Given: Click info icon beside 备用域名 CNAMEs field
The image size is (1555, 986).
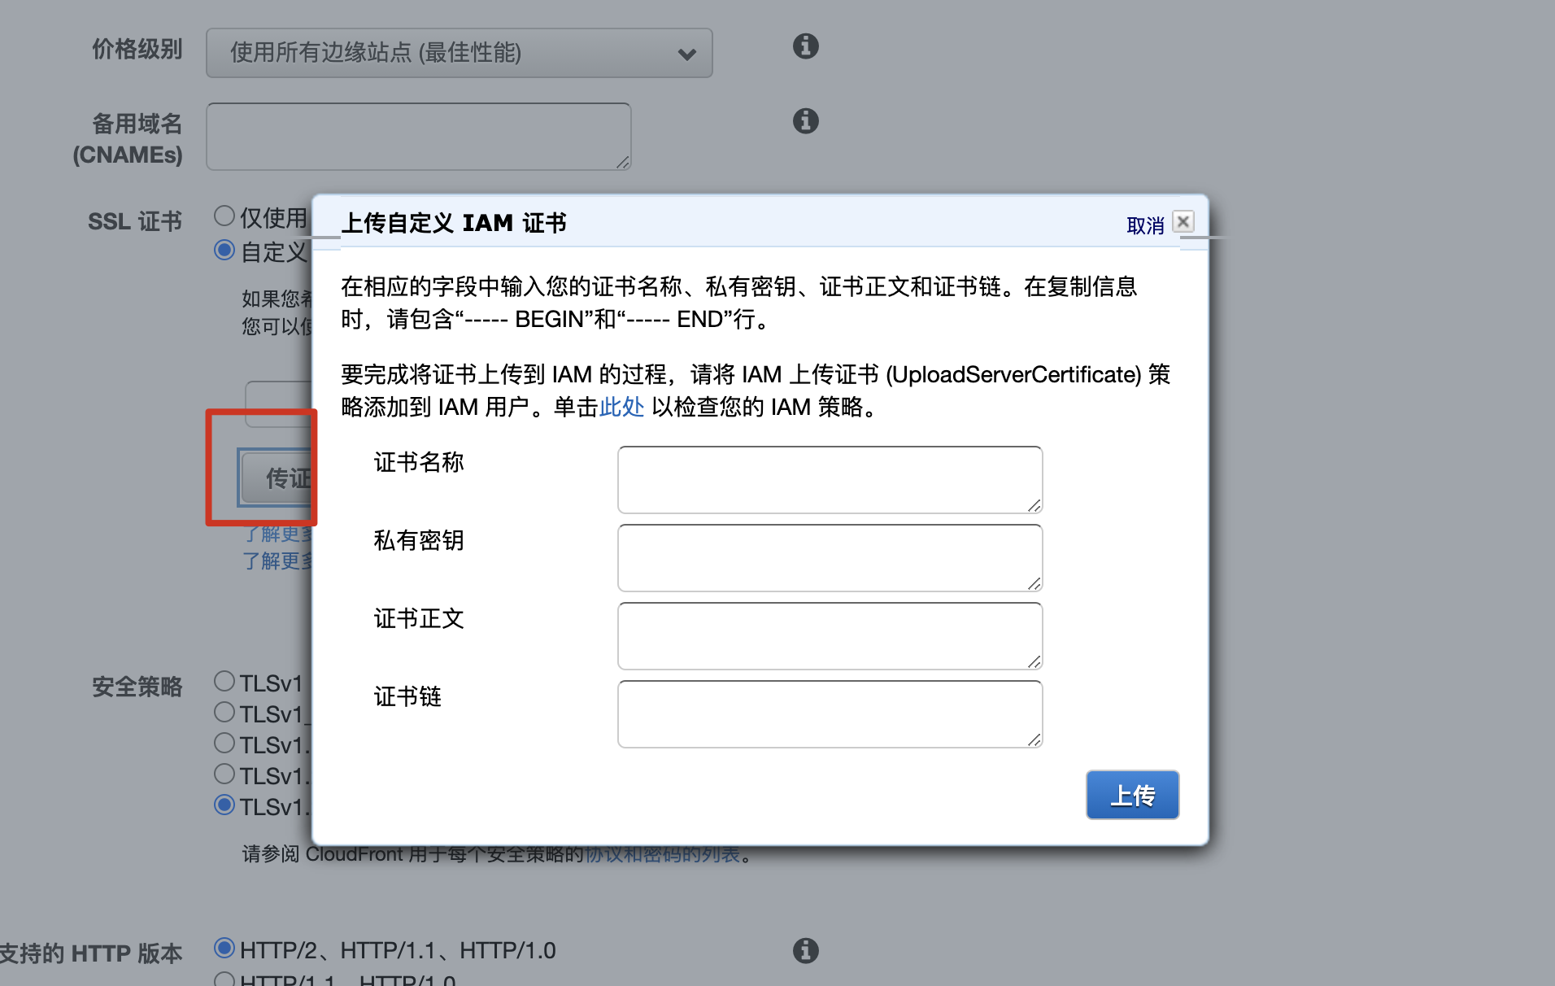Looking at the screenshot, I should [805, 121].
